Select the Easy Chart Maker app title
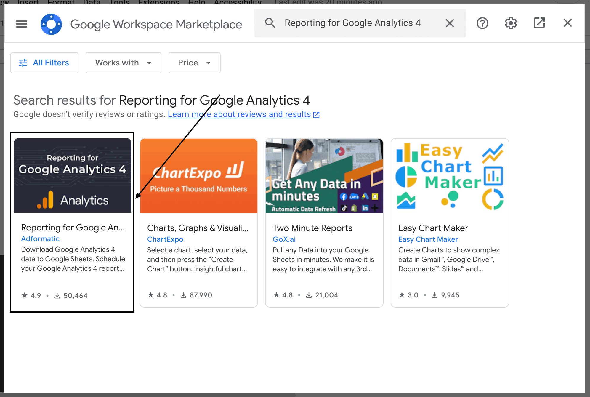This screenshot has height=397, width=590. [433, 228]
